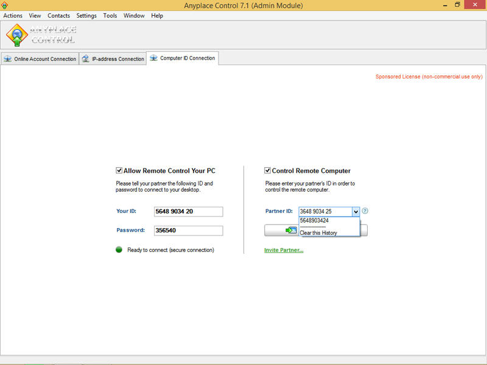Click the Password field
Screen dimensions: 487x365
189,231
